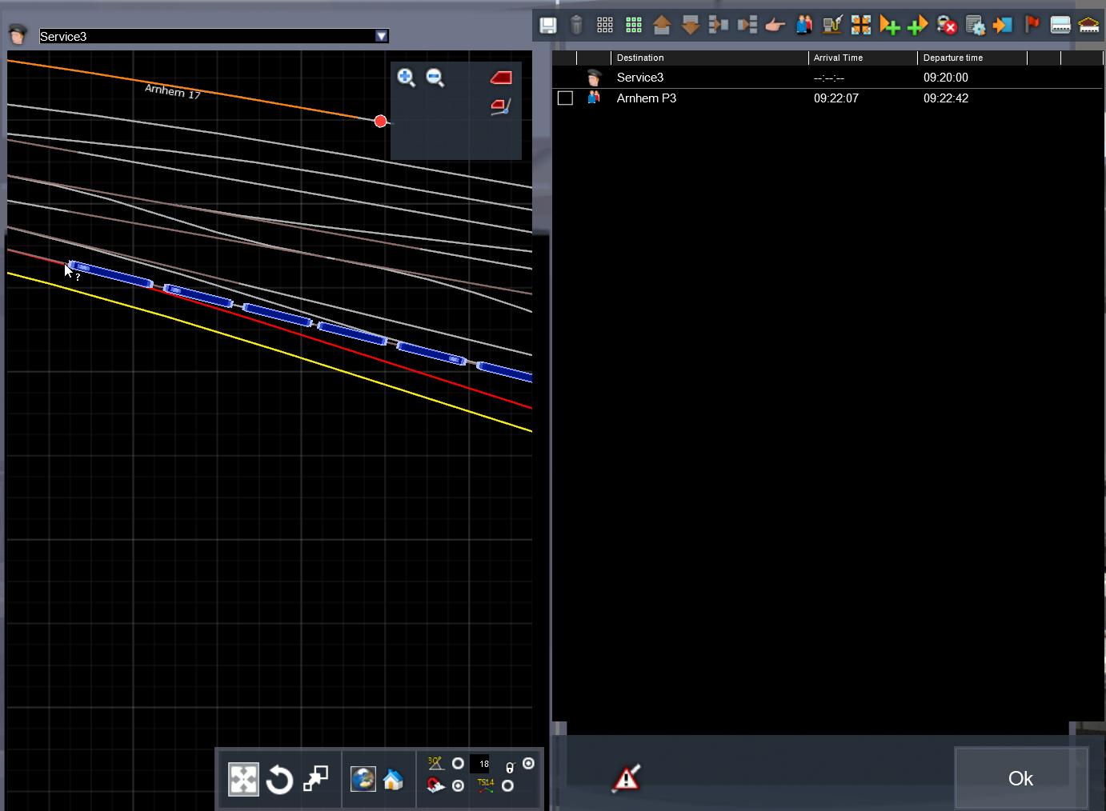Click the icon with red X badge

click(x=947, y=26)
